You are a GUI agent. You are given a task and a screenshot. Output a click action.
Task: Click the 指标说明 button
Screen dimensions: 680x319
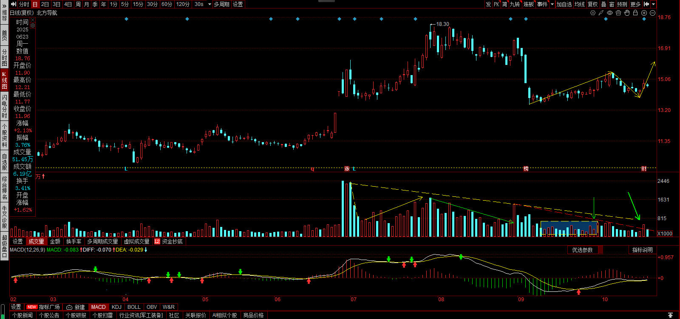pos(642,250)
